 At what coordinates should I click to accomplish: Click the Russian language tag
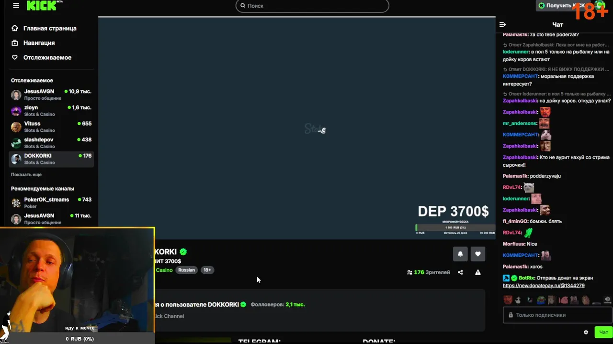(186, 270)
